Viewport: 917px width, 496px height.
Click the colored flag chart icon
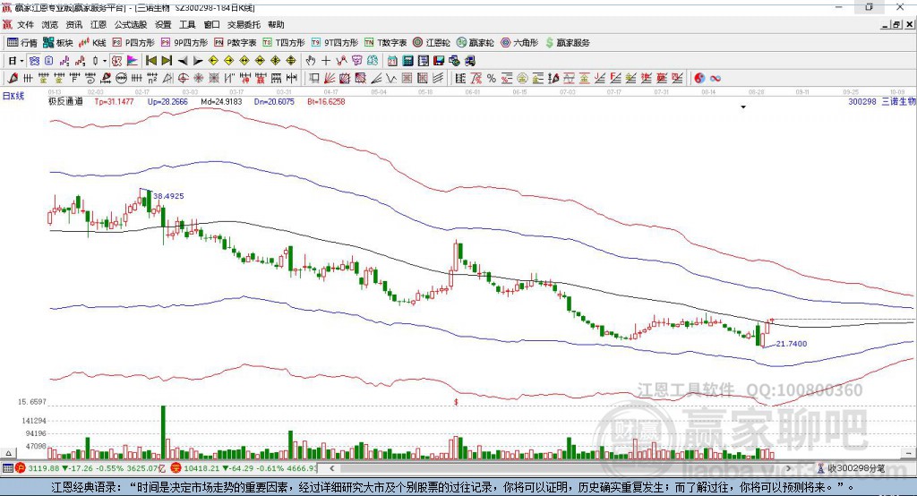click(133, 60)
